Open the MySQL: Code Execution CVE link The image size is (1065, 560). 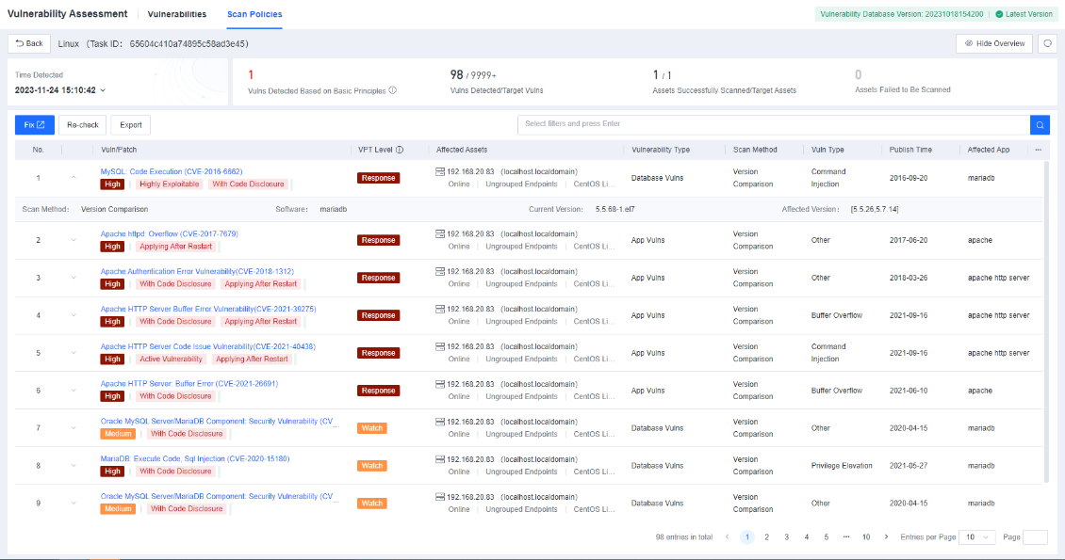pyautogui.click(x=172, y=171)
